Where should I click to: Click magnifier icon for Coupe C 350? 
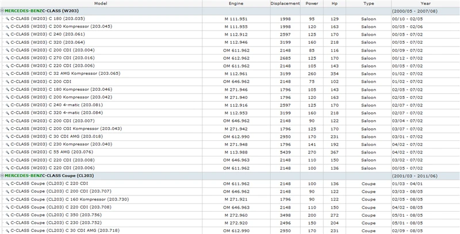pyautogui.click(x=7, y=215)
